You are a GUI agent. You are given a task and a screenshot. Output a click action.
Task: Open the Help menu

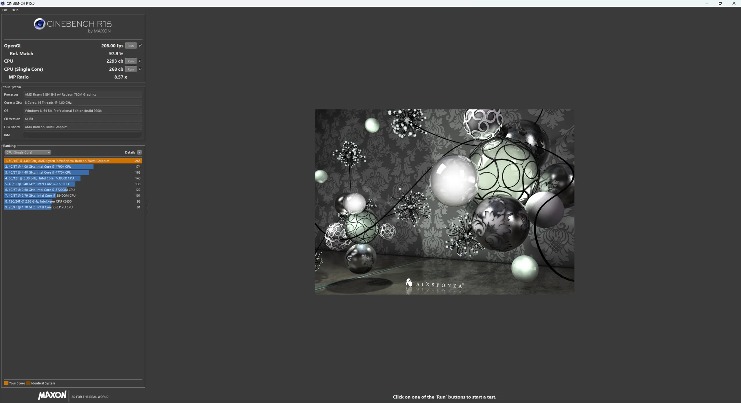tap(15, 10)
